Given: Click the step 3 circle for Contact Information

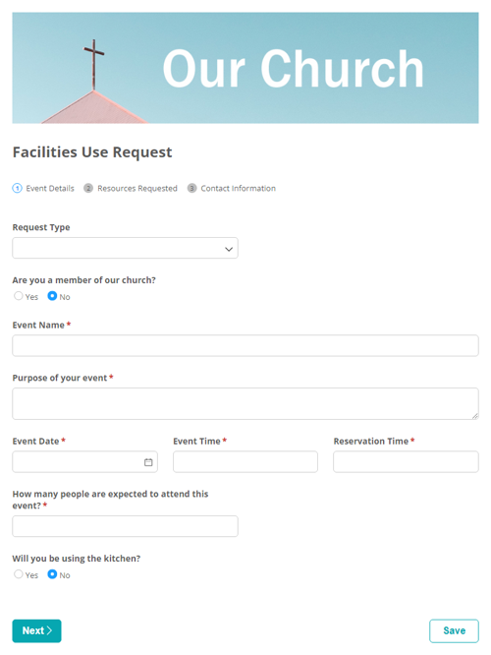Looking at the screenshot, I should click(x=191, y=188).
